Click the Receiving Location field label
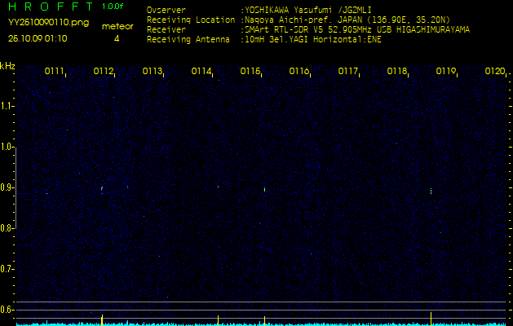The width and height of the screenshot is (513, 326). tap(191, 20)
